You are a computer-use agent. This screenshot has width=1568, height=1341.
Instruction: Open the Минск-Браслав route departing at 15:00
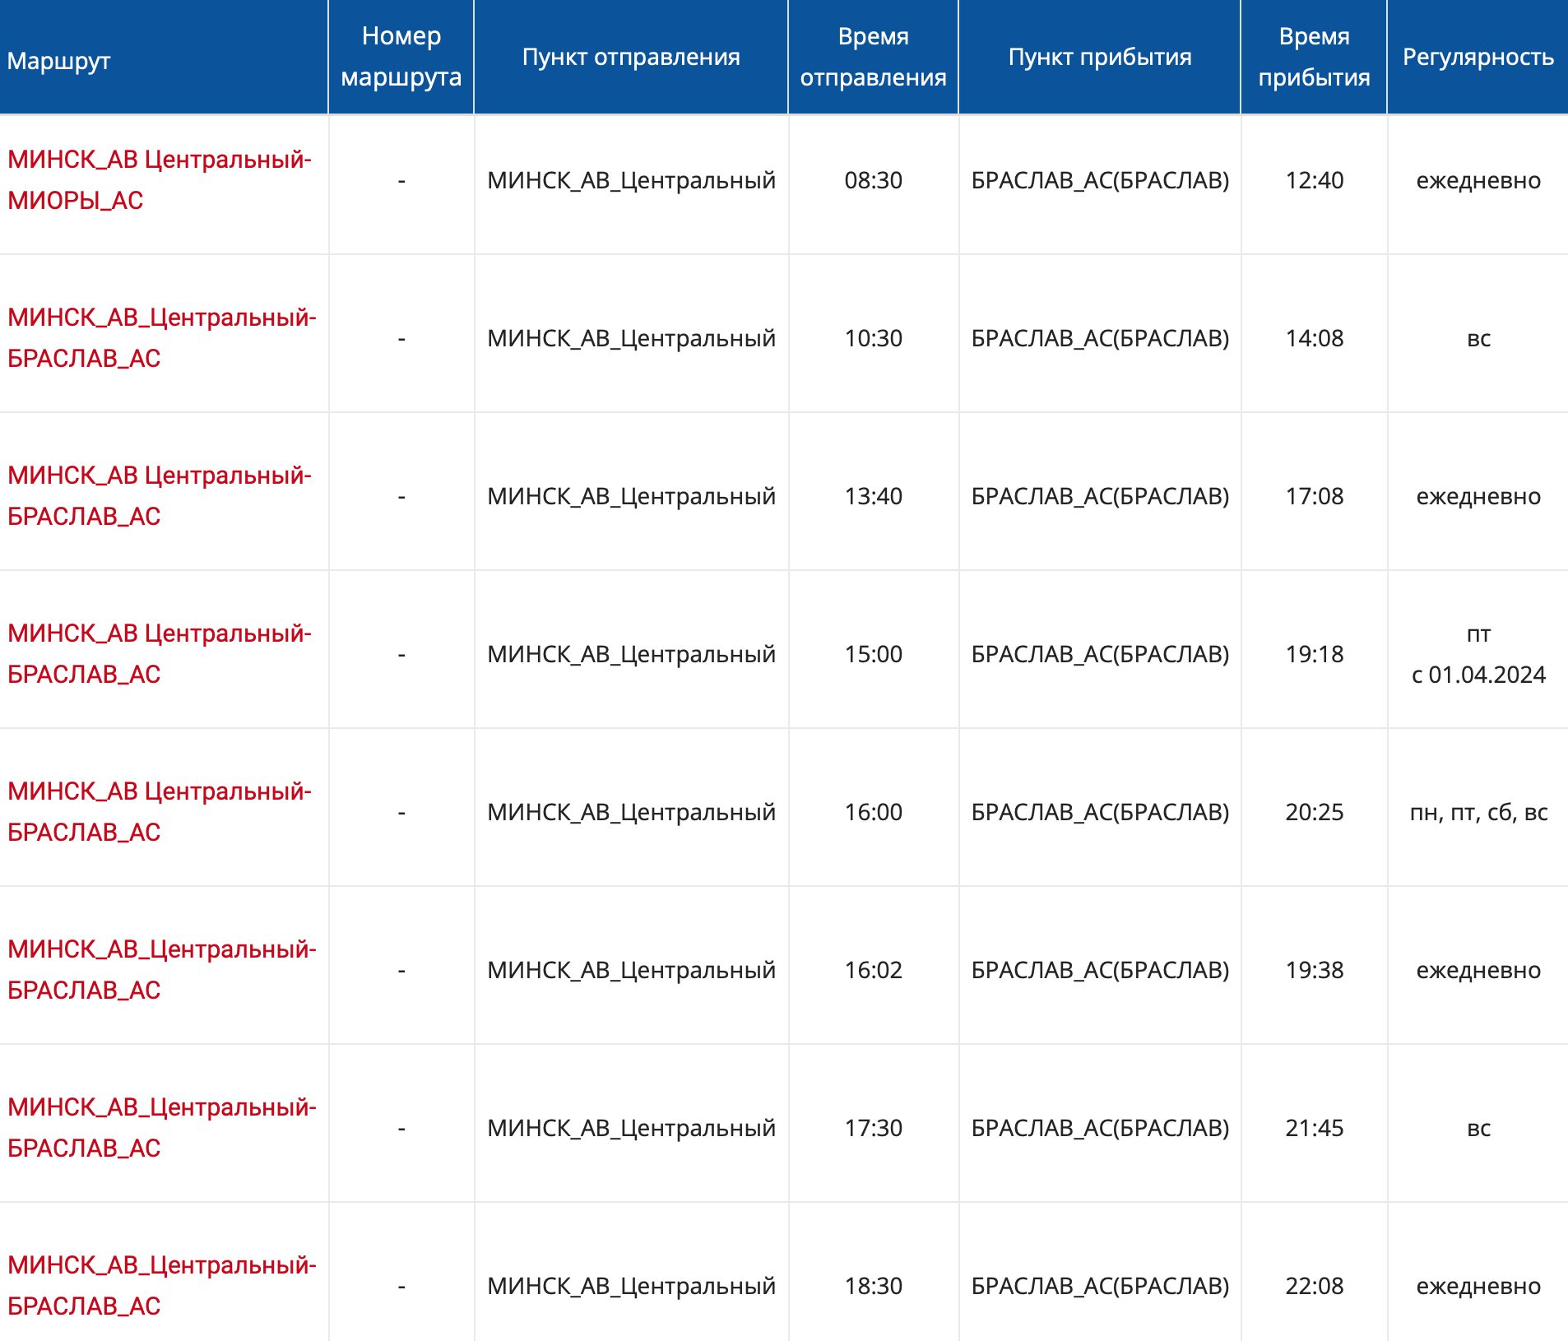[x=160, y=654]
